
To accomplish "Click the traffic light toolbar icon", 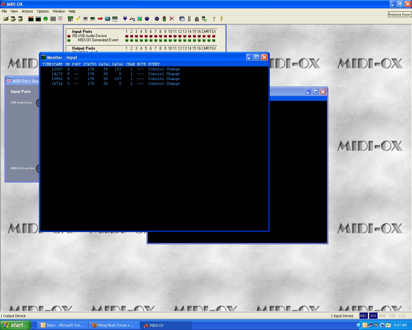I will click(164, 19).
